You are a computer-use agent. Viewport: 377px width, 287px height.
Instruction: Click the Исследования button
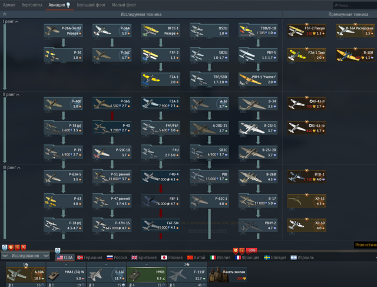point(25,256)
